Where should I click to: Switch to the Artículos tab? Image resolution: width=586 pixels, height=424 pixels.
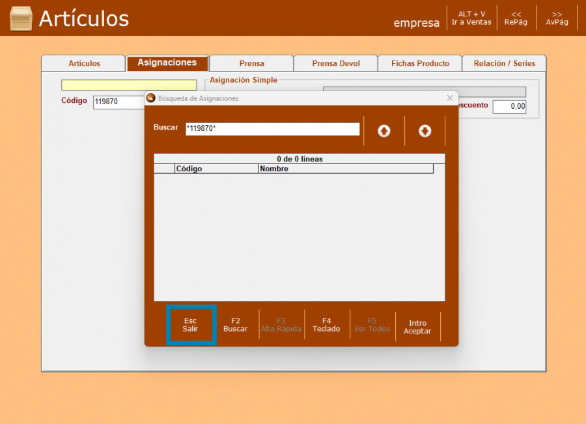(x=84, y=63)
